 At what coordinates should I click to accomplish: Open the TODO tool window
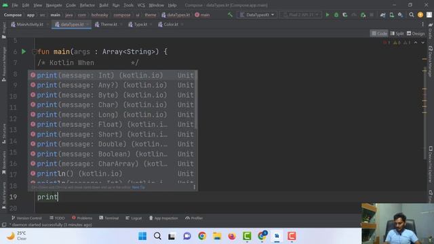pos(57,218)
